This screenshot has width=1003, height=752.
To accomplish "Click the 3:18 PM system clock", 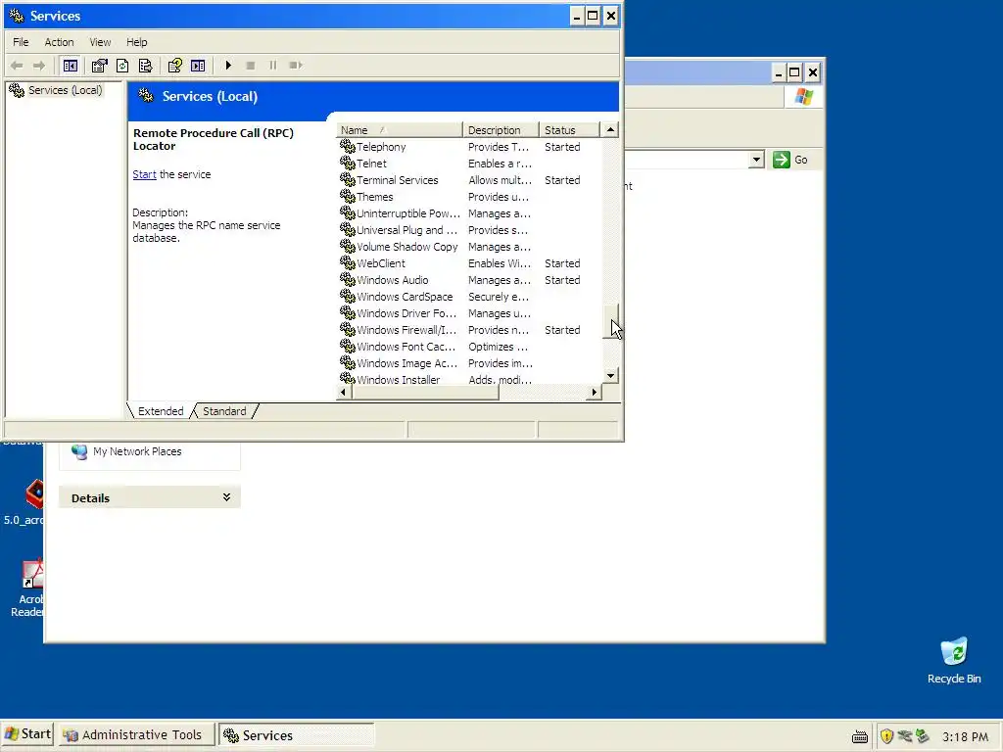I will pyautogui.click(x=965, y=736).
